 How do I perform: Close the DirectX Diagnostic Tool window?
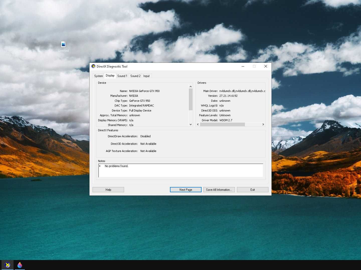tap(266, 66)
